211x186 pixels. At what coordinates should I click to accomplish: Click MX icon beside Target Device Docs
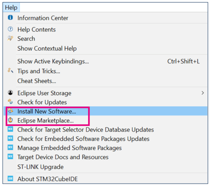[10, 157]
